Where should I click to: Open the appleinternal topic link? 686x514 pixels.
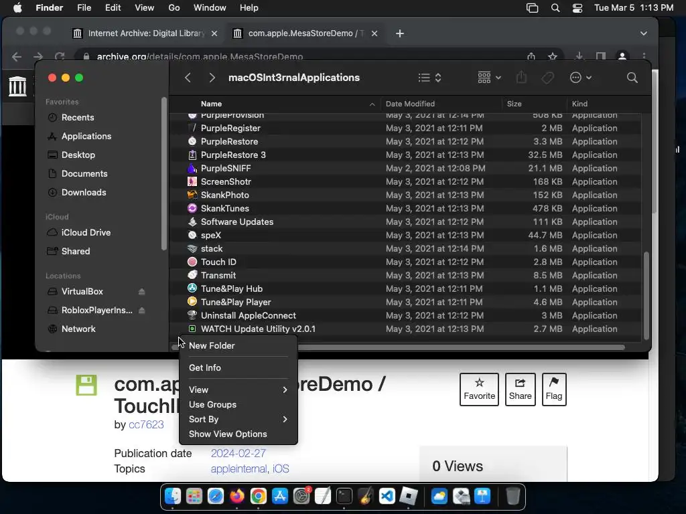click(x=239, y=469)
